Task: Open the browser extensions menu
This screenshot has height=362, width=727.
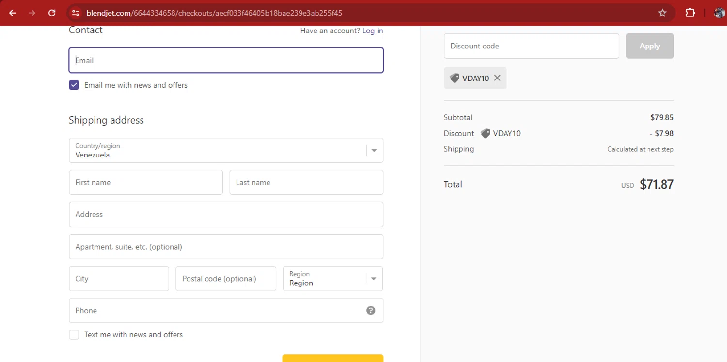Action: 690,13
